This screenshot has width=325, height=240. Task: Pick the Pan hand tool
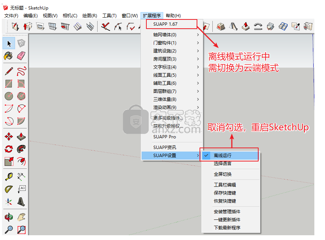tap(21, 217)
